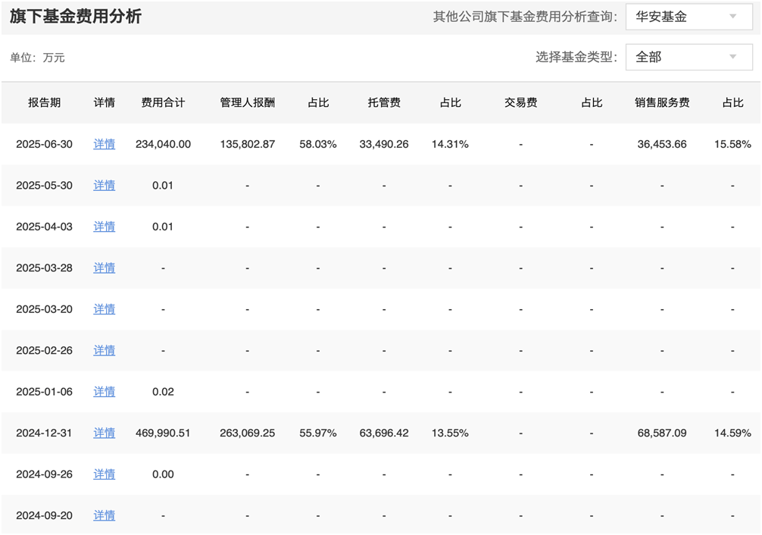
Task: Click the 报告期 column header
Action: point(45,102)
